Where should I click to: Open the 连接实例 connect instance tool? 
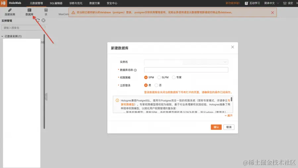(10, 12)
